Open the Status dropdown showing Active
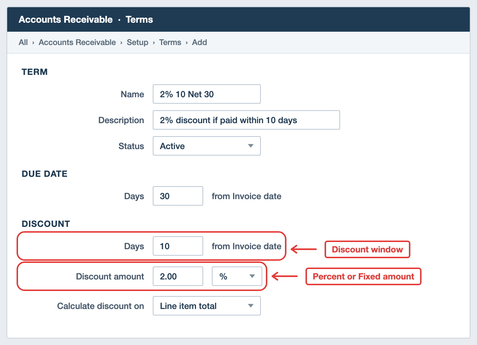Viewport: 477px width, 345px height. tap(207, 146)
